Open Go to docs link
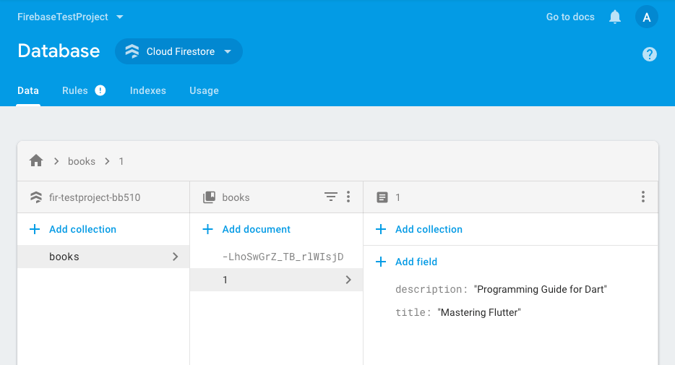This screenshot has height=365, width=675. pos(570,17)
